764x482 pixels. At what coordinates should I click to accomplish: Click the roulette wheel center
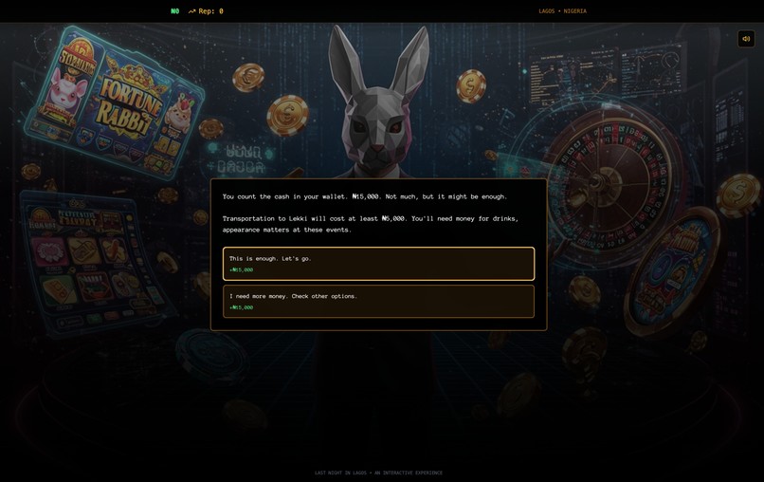coord(598,182)
